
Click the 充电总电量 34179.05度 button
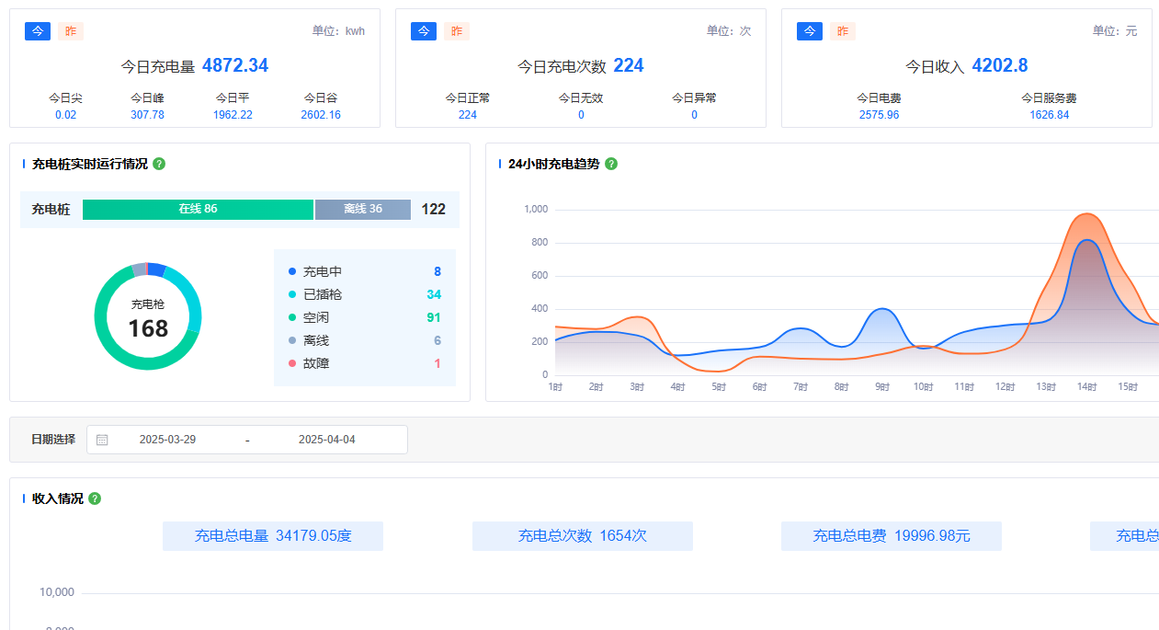coord(272,535)
